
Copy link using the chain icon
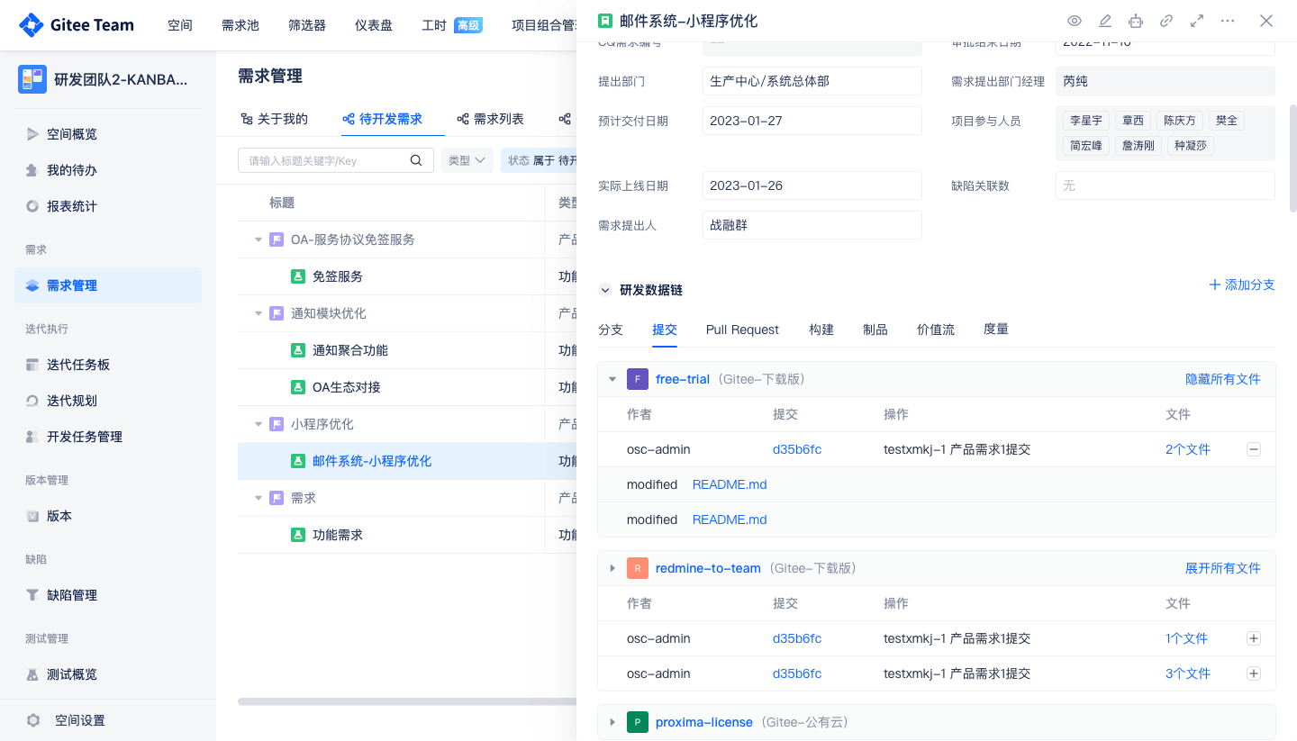1166,21
